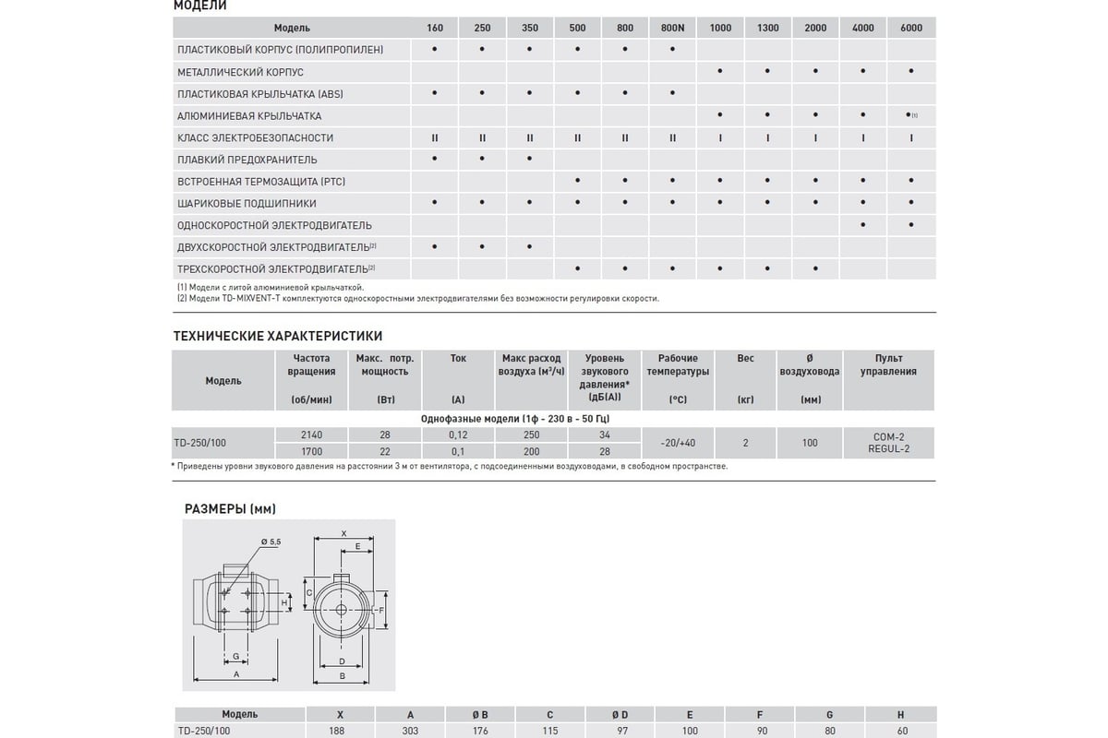The width and height of the screenshot is (1108, 738).
Task: Click the ШАРИКОВЫЕ ПОДШИПНИКИ row label
Action: pyautogui.click(x=247, y=204)
